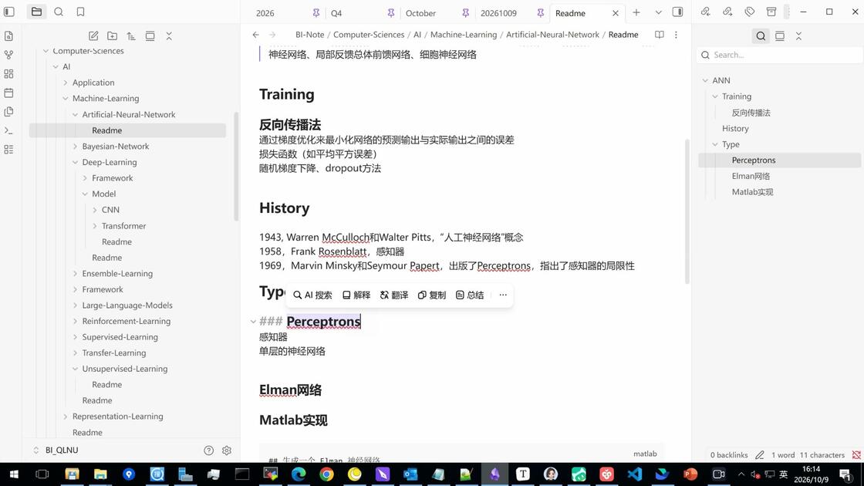
Task: Toggle editing mode pencil in status bar
Action: point(760,455)
